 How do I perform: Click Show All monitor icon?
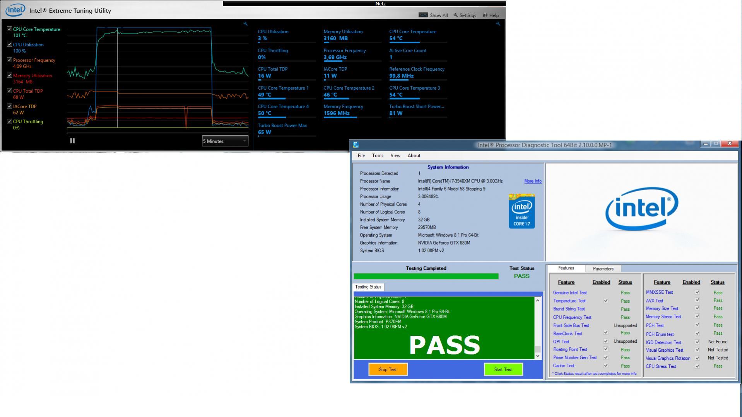pos(423,15)
